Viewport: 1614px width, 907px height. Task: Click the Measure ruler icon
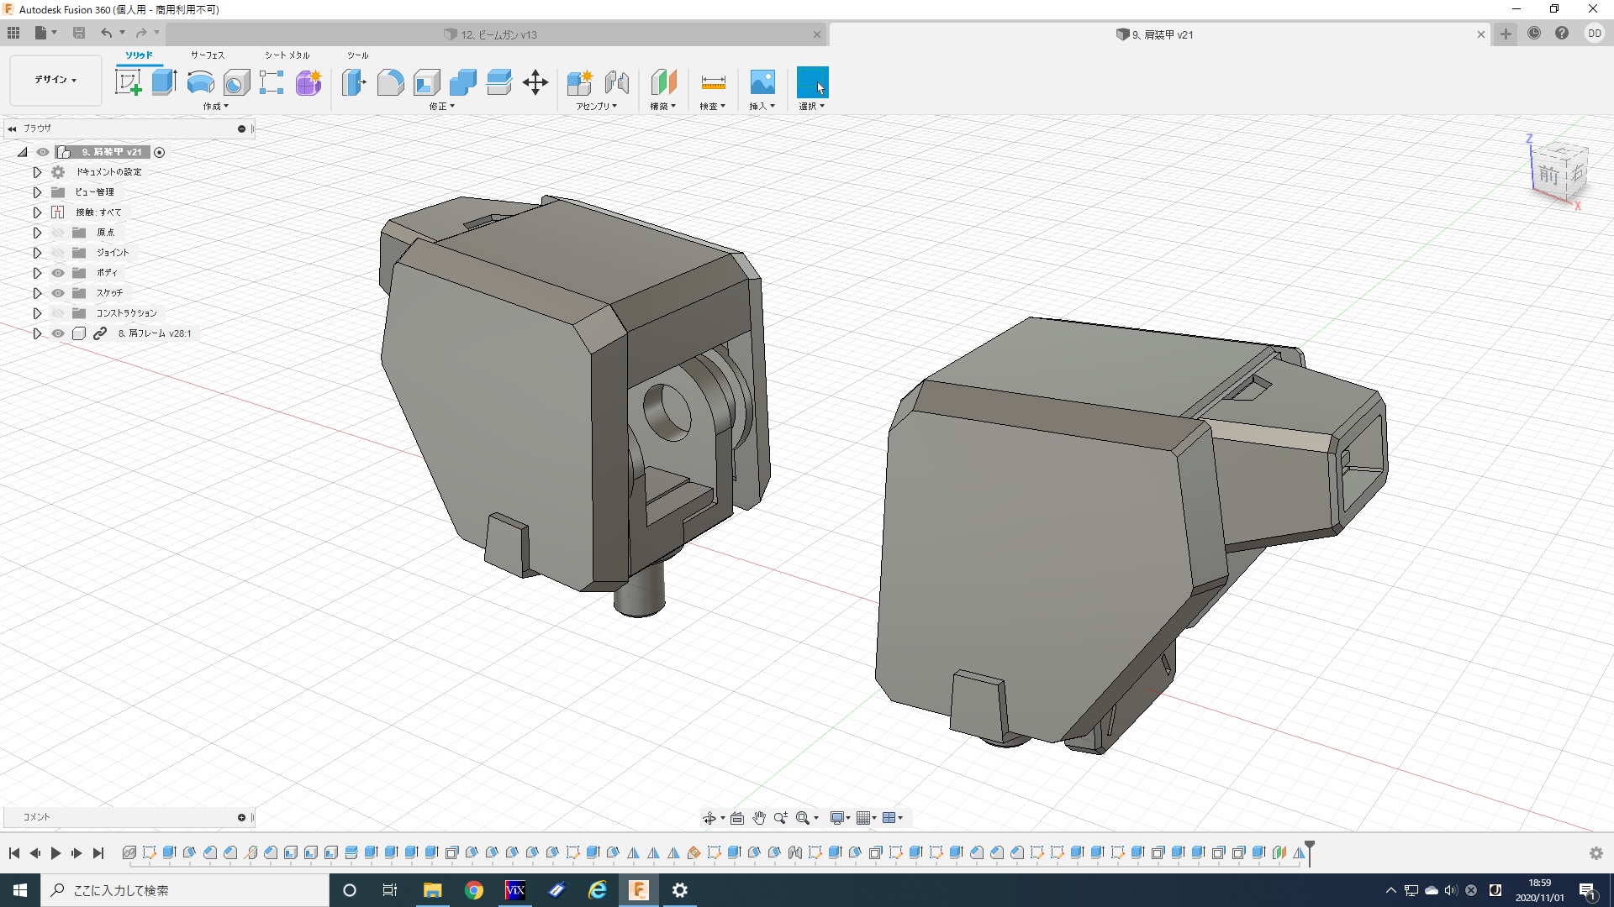(x=712, y=82)
